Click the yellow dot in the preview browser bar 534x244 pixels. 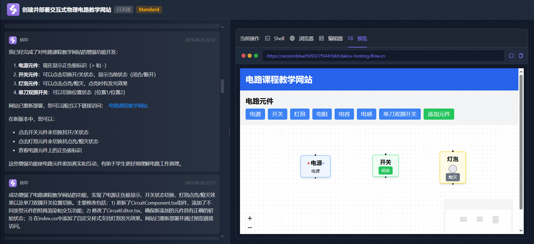click(249, 56)
